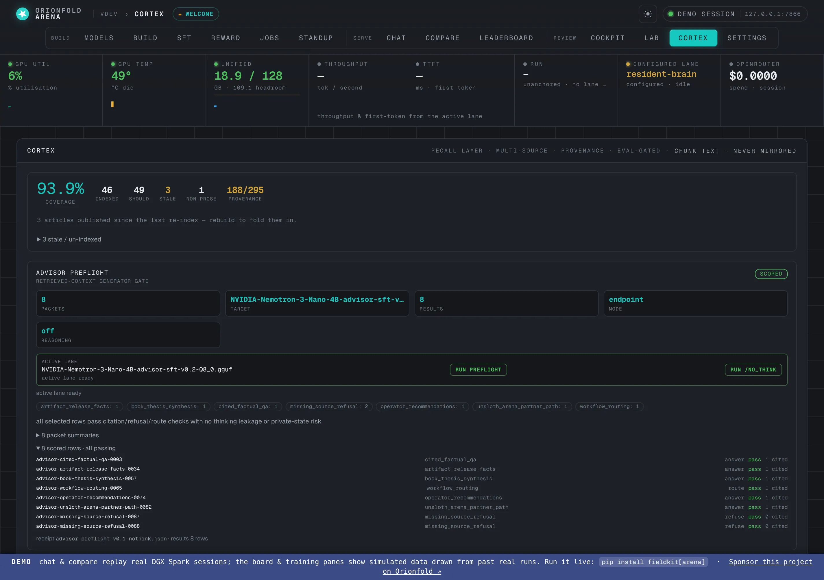Click the 8 Results card

pos(506,303)
